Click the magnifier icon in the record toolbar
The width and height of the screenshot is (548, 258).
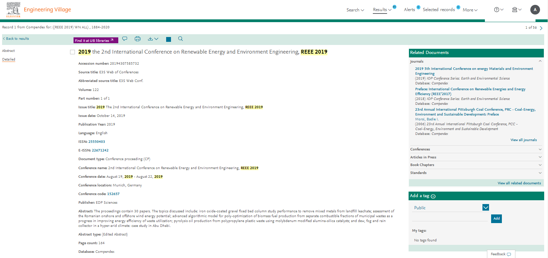(x=180, y=39)
